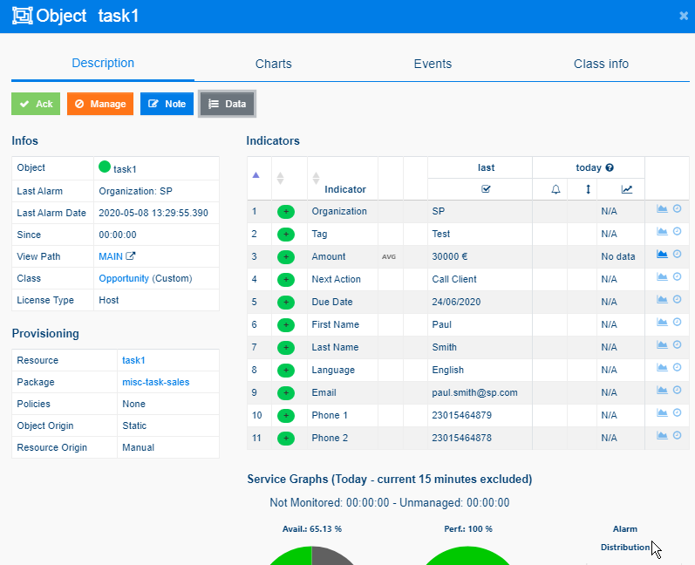Image resolution: width=695 pixels, height=565 pixels.
Task: Open the chart icon for Amount row
Action: (x=662, y=255)
